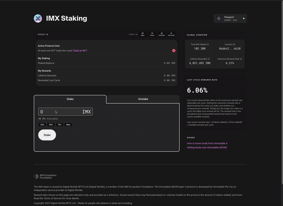Click the green connection status dot
283x206 pixels.
[244, 18]
